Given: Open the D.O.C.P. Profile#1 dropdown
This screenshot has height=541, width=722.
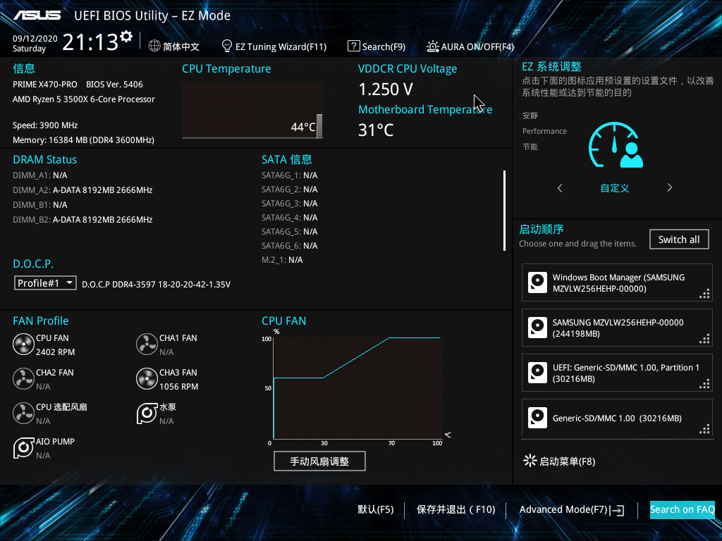Looking at the screenshot, I should tap(45, 283).
